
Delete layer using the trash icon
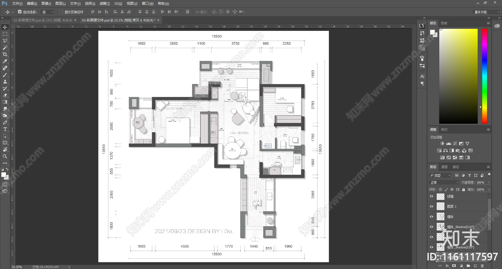(482, 266)
